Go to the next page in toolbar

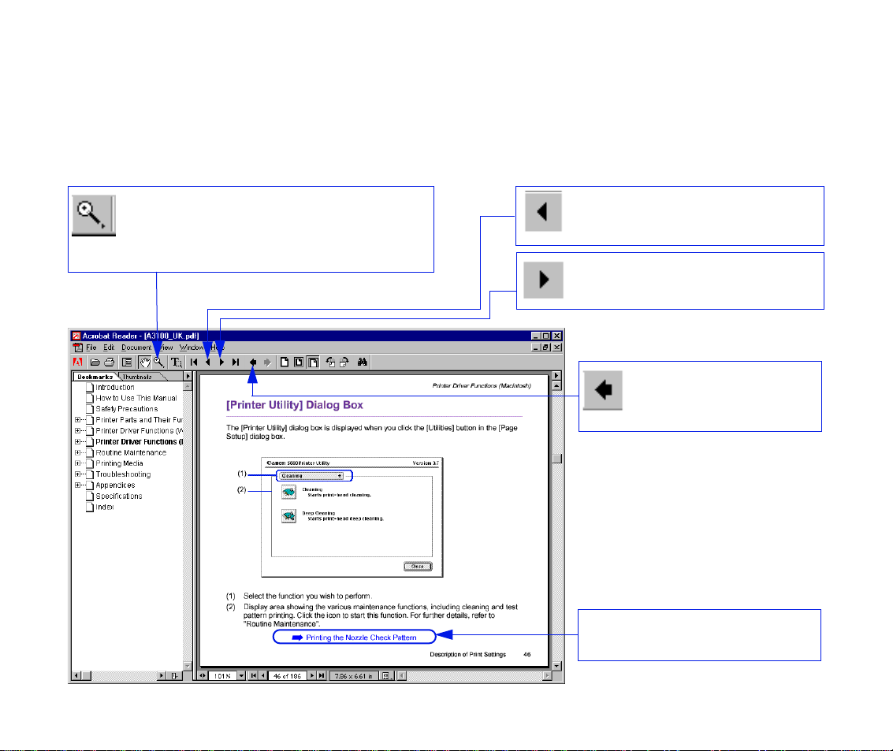221,362
